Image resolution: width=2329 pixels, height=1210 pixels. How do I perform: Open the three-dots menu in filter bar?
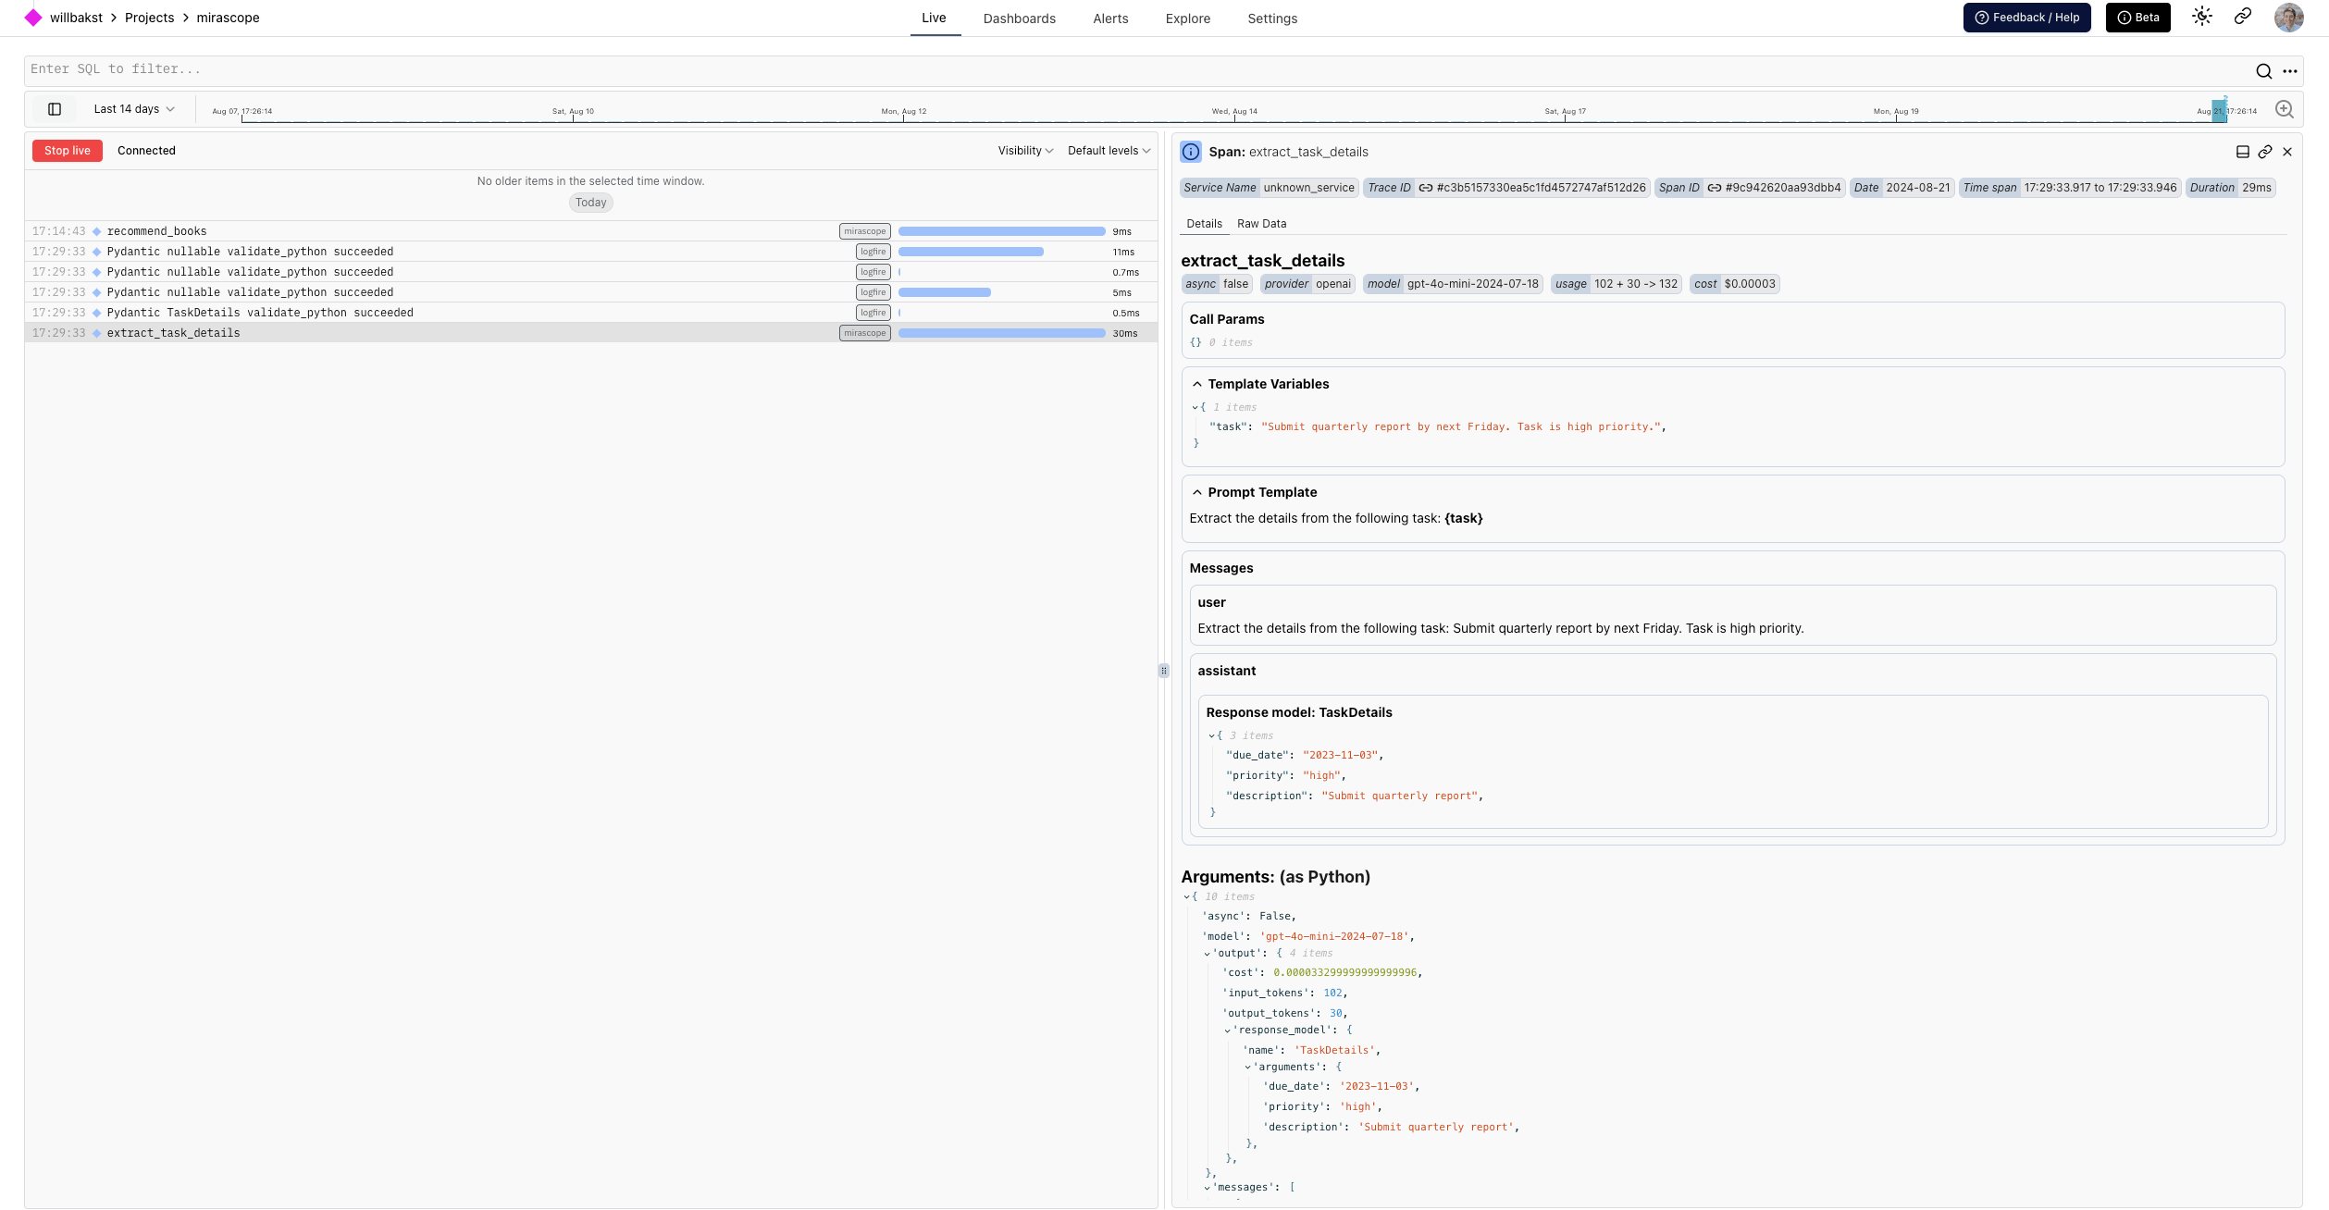coord(2290,71)
